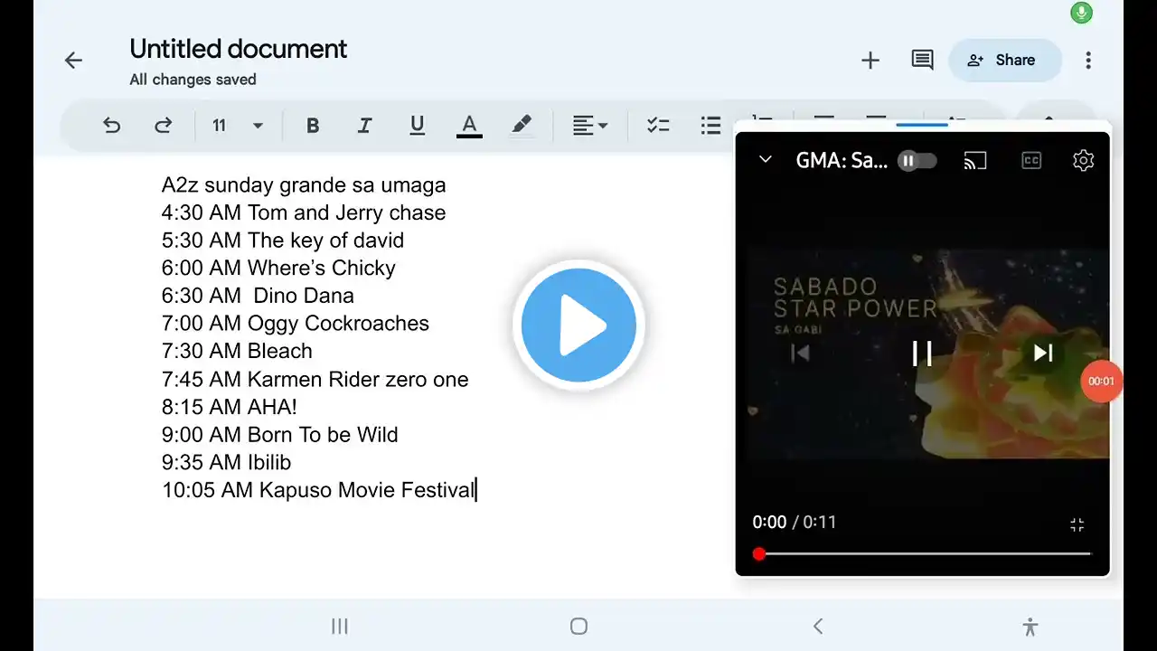Viewport: 1157px width, 651px height.
Task: Tap the plus insert icon
Action: [870, 61]
